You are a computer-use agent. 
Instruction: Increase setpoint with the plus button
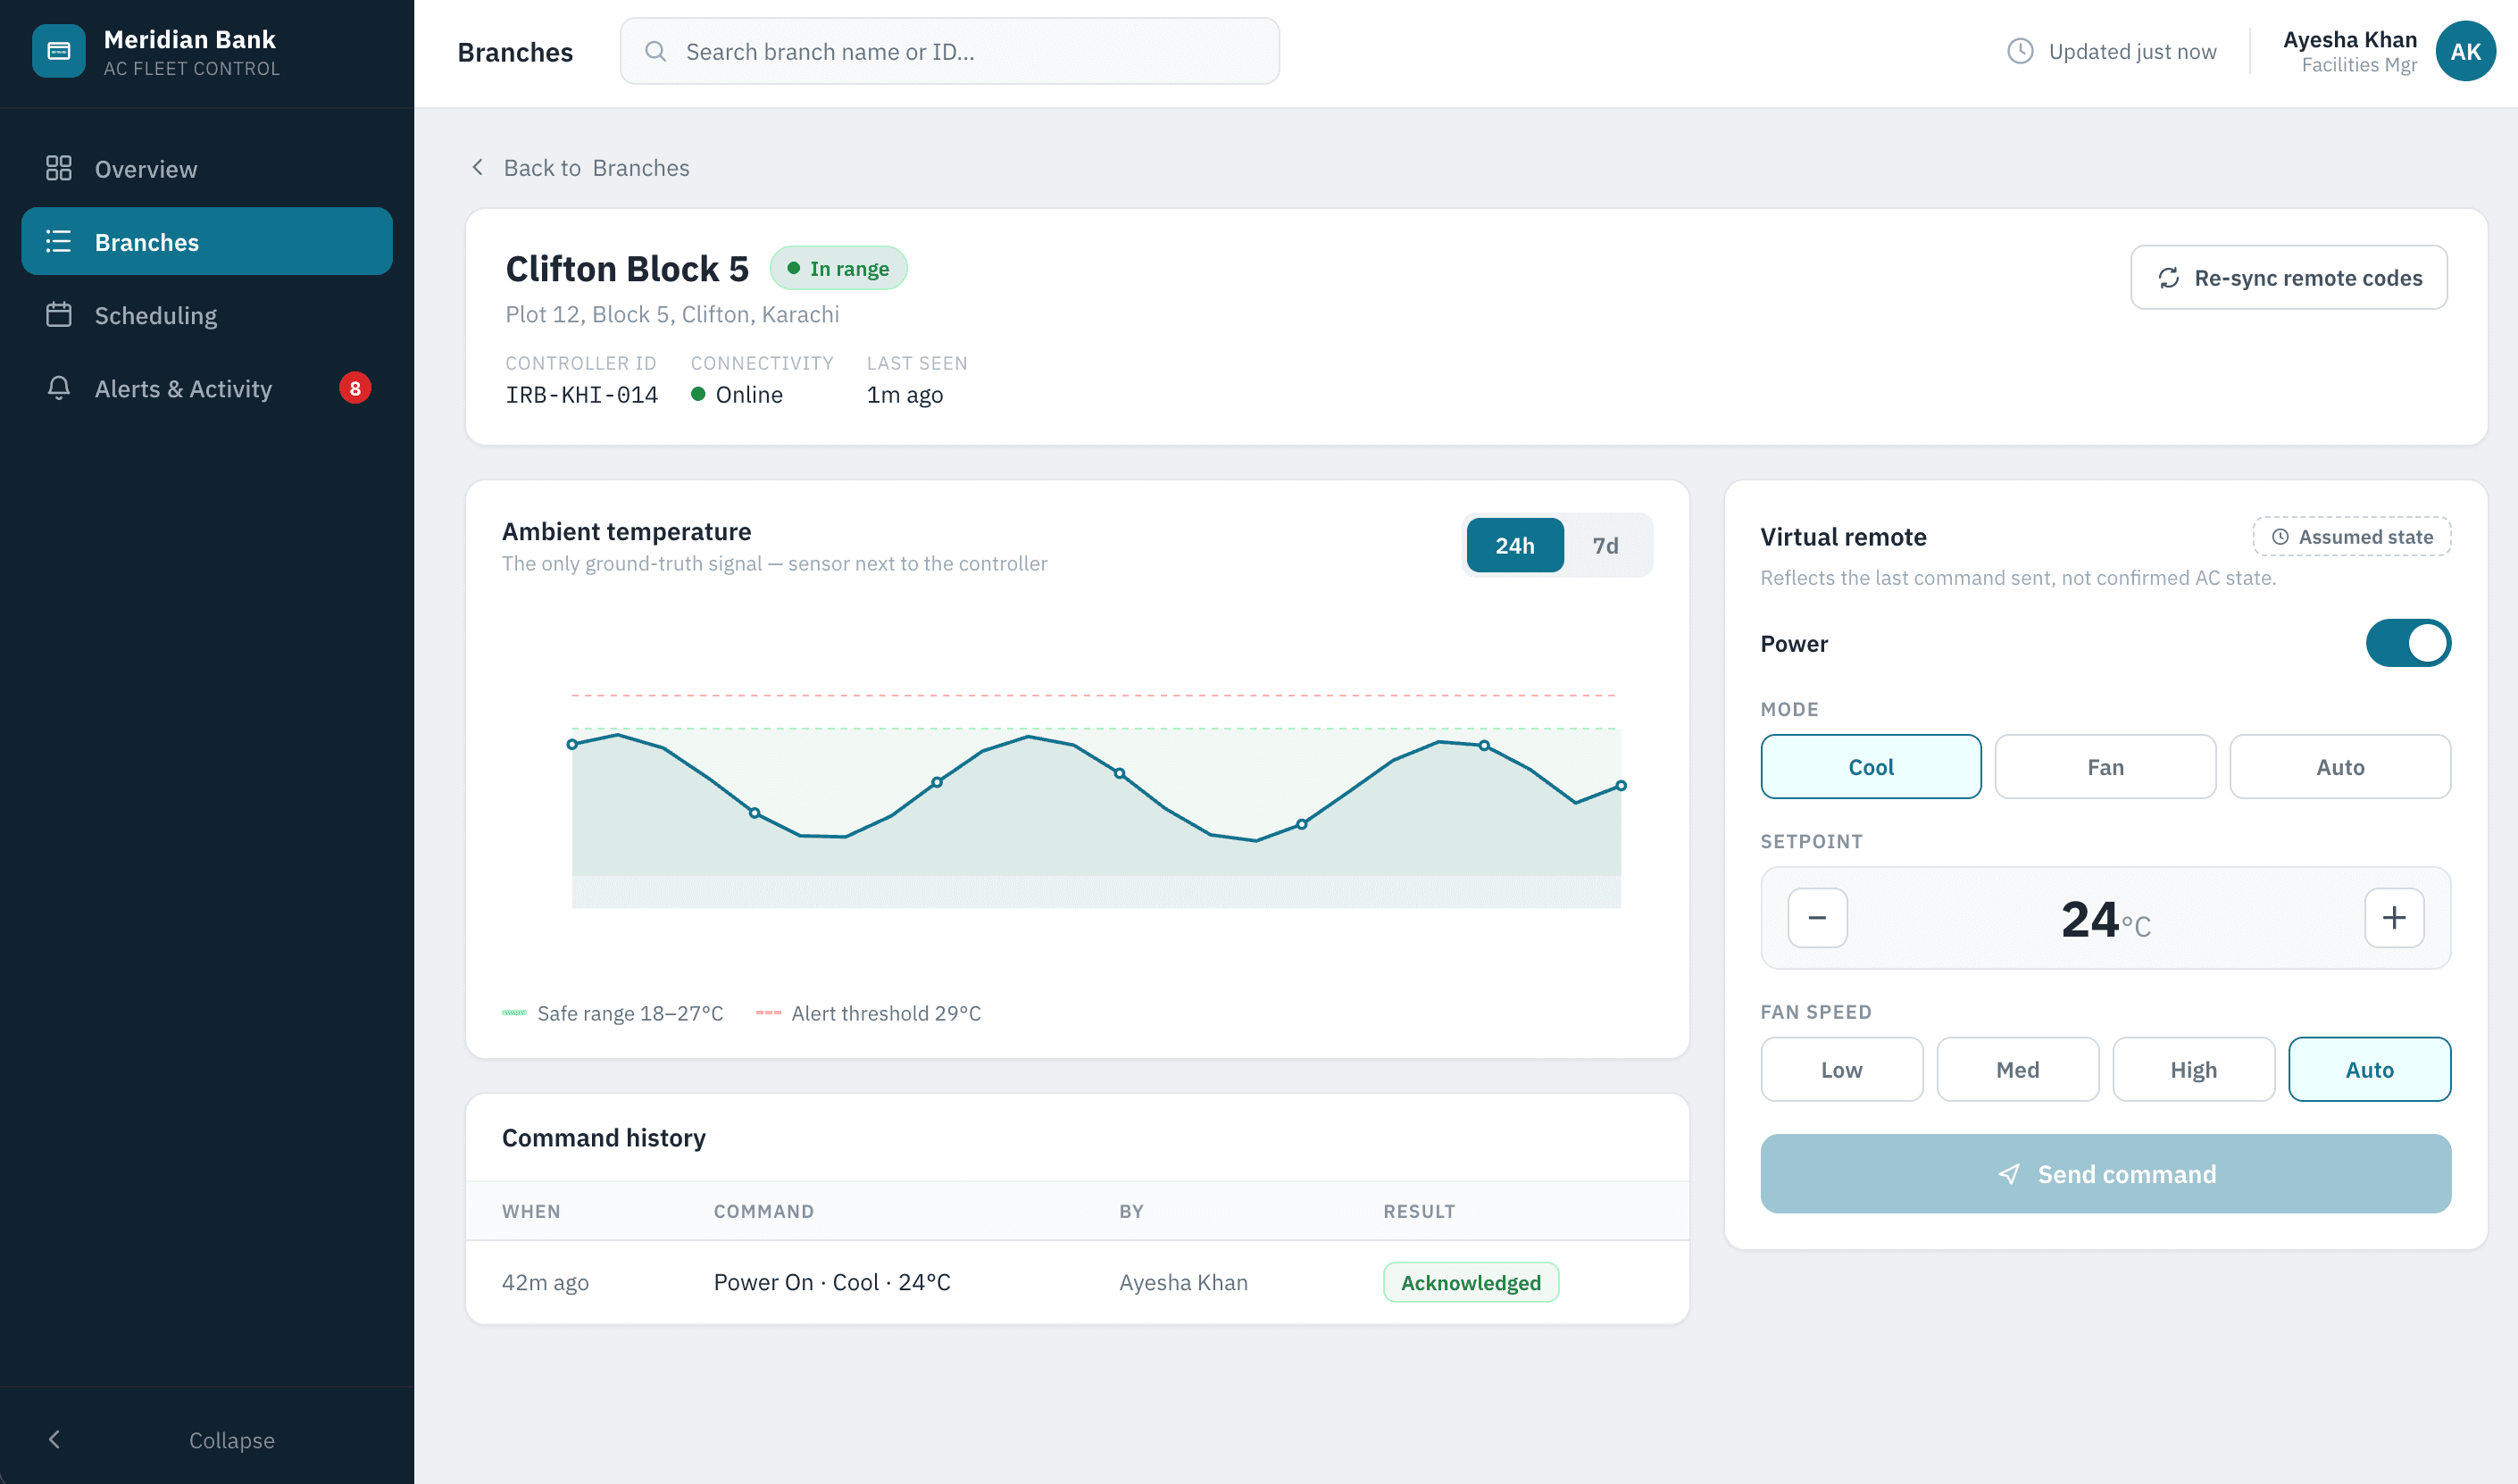click(2393, 917)
